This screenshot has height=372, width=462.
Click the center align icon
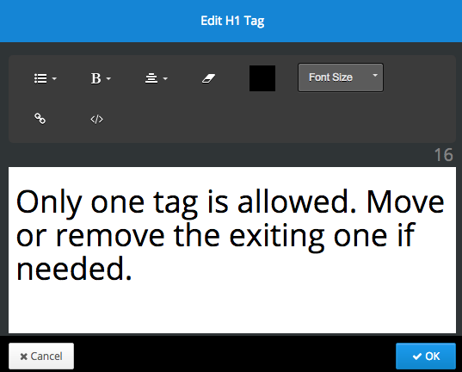[151, 78]
